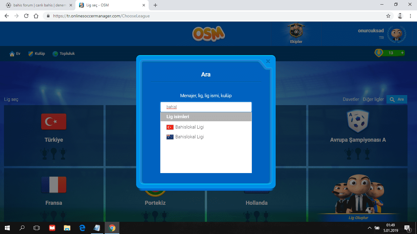
Task: Launch the red book app on taskbar
Action: pos(52,228)
